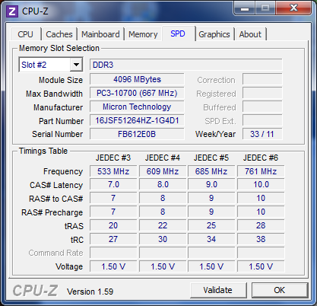Click the tRAS value 25

(211, 225)
